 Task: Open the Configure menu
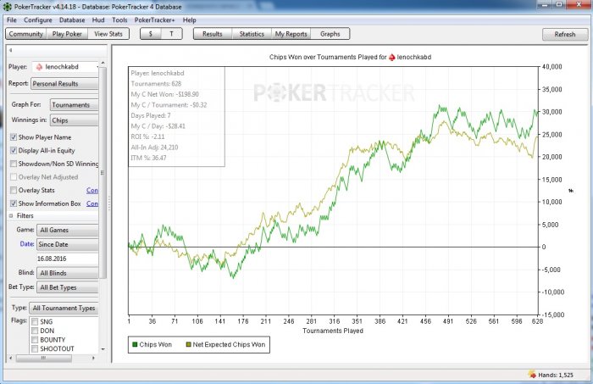click(38, 20)
